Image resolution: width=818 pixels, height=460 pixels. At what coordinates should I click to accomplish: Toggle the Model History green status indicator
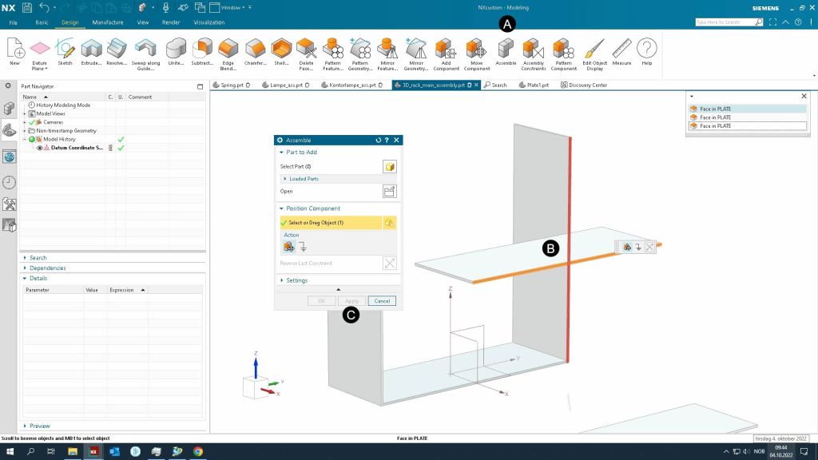coord(33,139)
